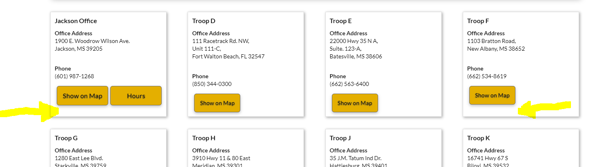Click the 1900 E. Woodrow Wilson Ave. address
Viewport: 590px width, 167px height.
tap(92, 41)
